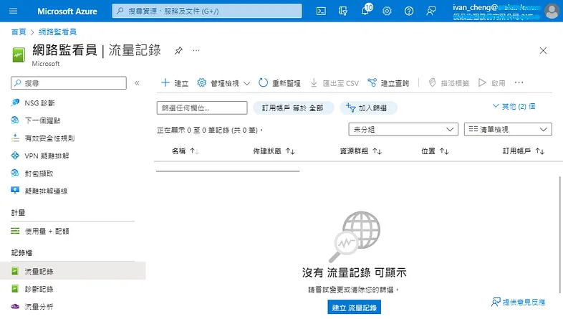Click the Microsoft Azure logo text

tap(67, 11)
